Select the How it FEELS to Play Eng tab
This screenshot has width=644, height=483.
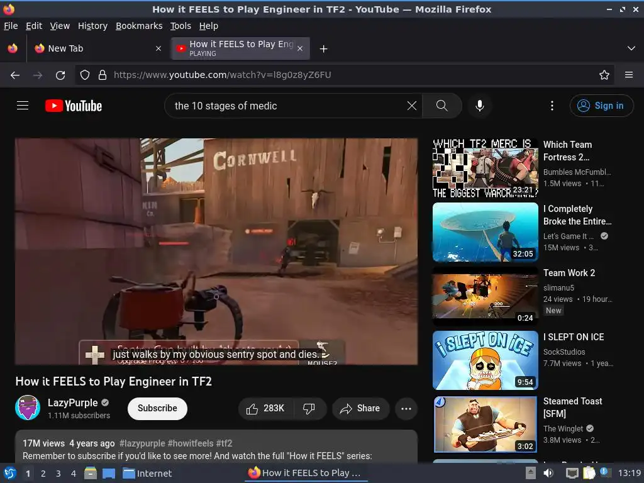(240, 48)
